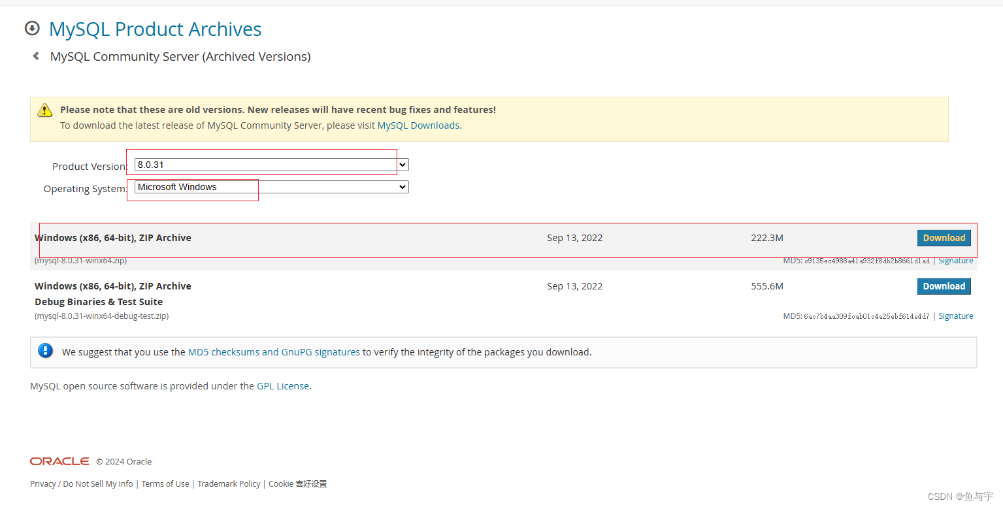Click the MySQL Product Archives heading
1003x507 pixels.
[155, 29]
